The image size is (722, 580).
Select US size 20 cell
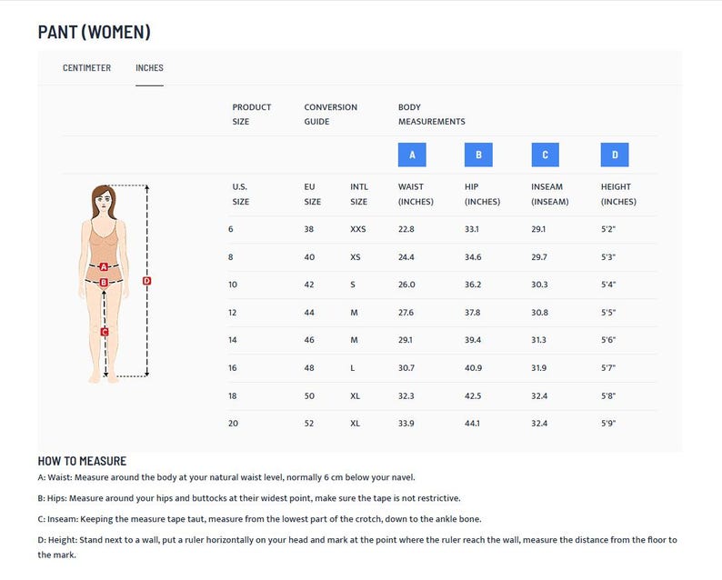(233, 424)
